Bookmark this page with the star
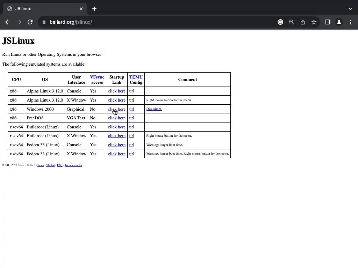The image size is (358, 268). click(x=314, y=22)
